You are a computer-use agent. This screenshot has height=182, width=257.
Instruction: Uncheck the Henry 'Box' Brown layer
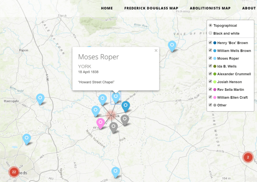(210, 43)
